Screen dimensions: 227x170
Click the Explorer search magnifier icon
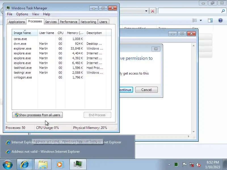(x=223, y=11)
